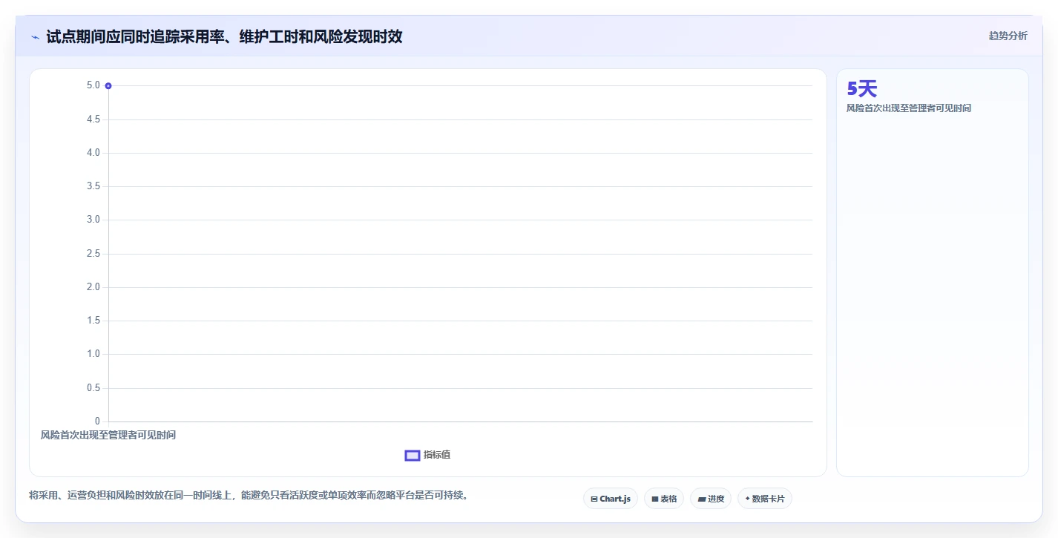The width and height of the screenshot is (1058, 538).
Task: Click the y-axis value 4.5
Action: [93, 119]
